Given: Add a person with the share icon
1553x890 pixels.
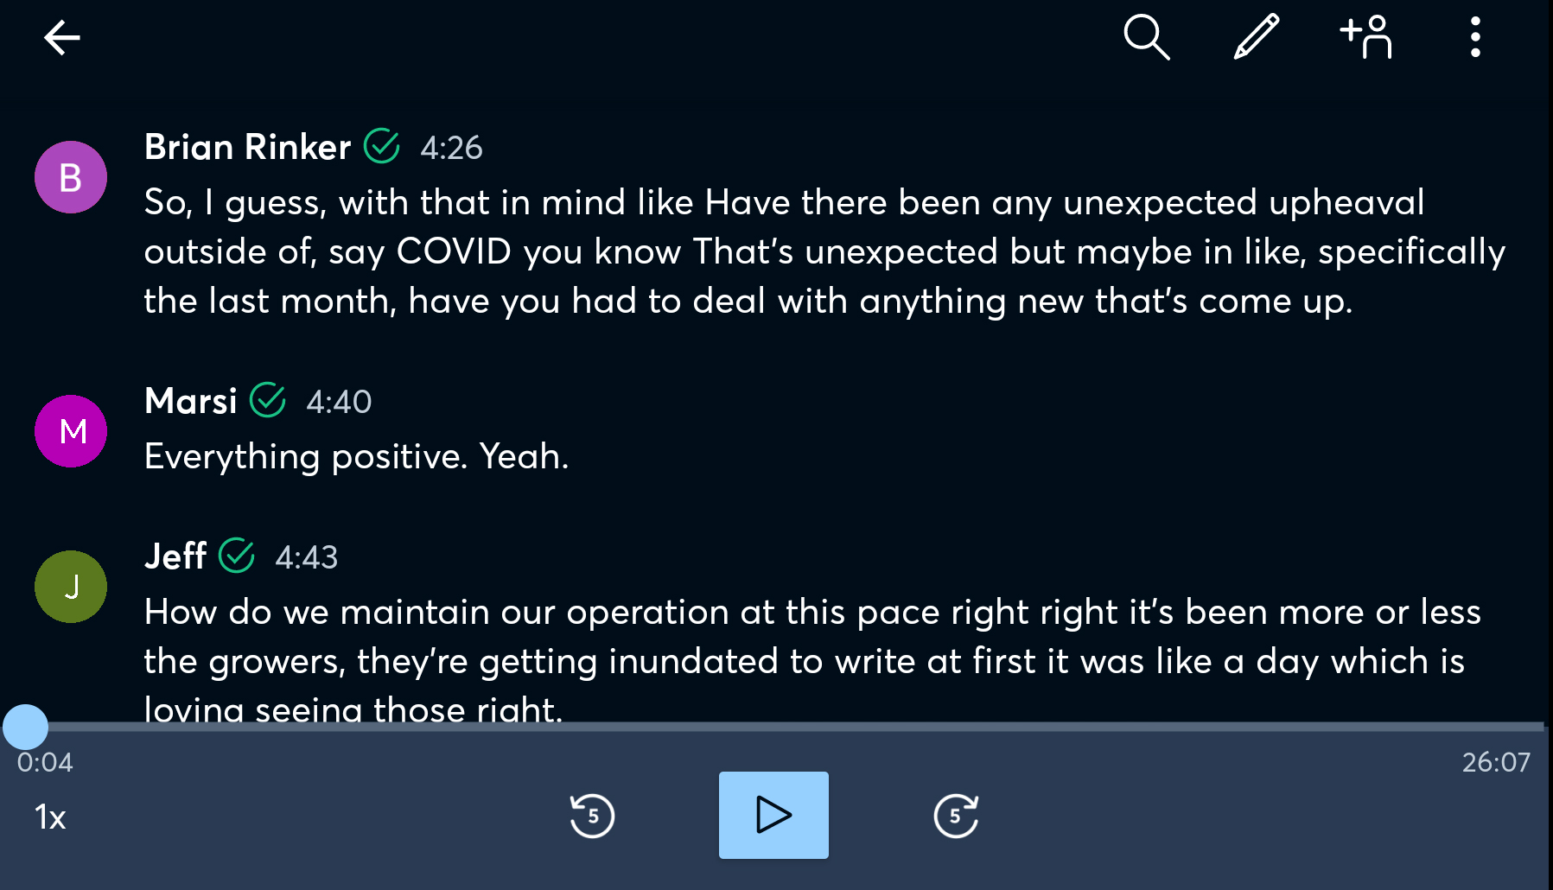Looking at the screenshot, I should 1366,37.
